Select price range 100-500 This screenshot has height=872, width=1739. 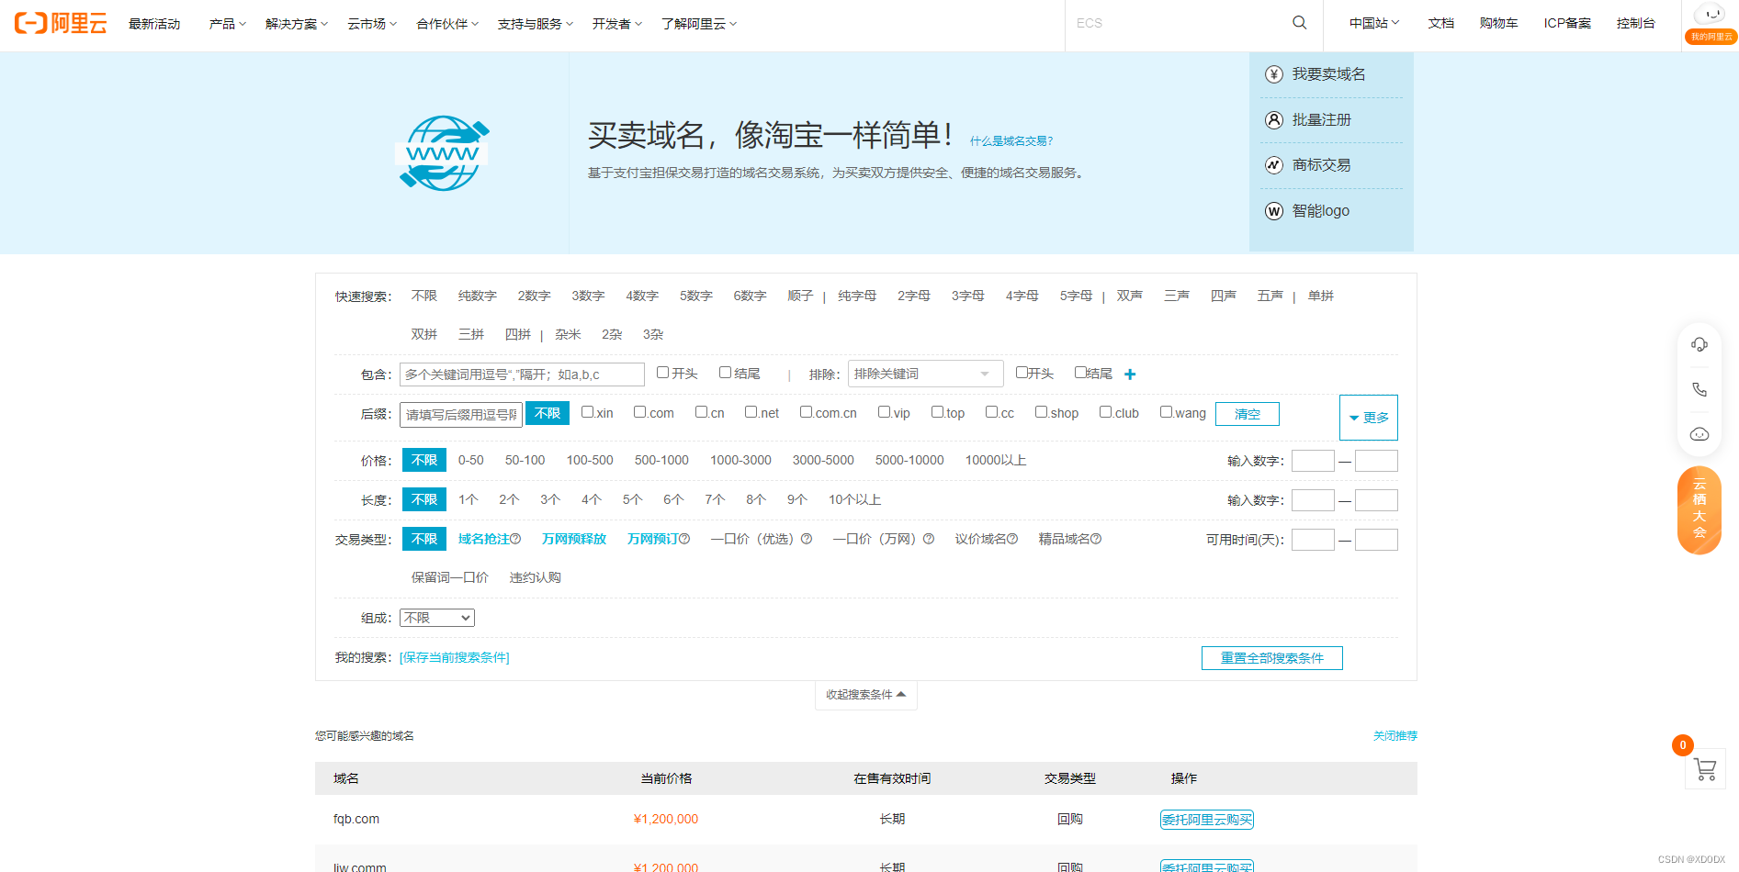point(590,461)
